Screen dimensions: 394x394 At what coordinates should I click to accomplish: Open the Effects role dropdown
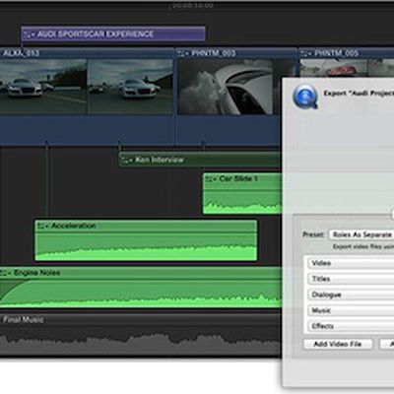point(351,326)
